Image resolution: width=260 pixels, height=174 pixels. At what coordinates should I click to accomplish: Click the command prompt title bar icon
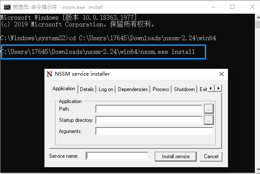point(7,7)
